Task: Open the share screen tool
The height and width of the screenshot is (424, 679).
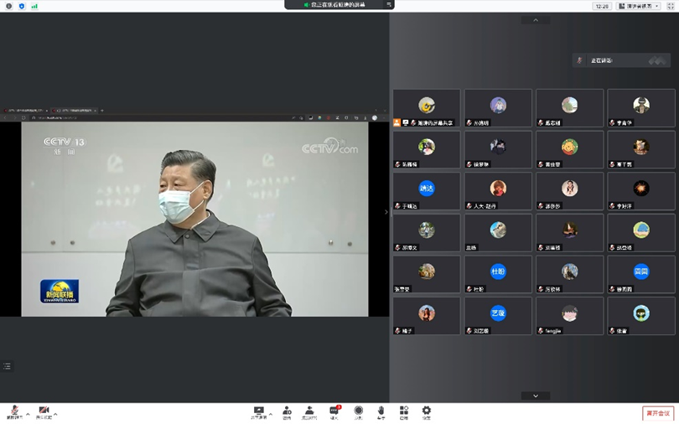Action: [x=259, y=411]
